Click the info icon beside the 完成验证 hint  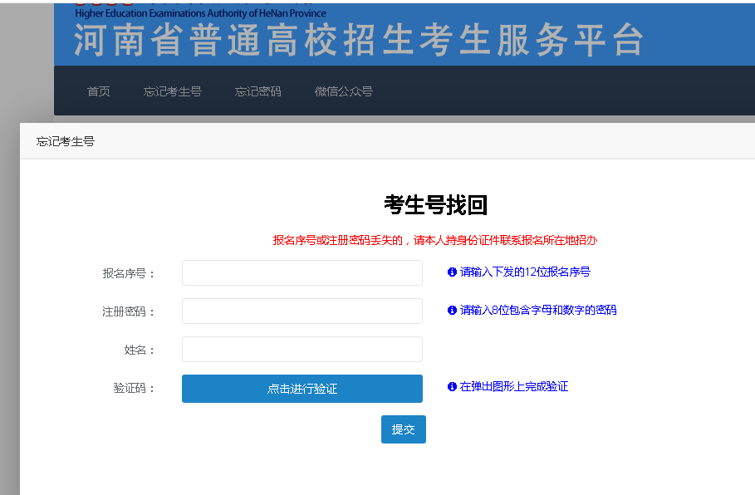tap(452, 387)
